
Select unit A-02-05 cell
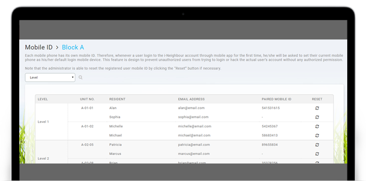click(x=87, y=145)
